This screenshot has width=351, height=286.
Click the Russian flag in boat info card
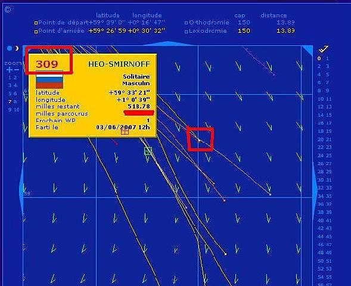(49, 80)
